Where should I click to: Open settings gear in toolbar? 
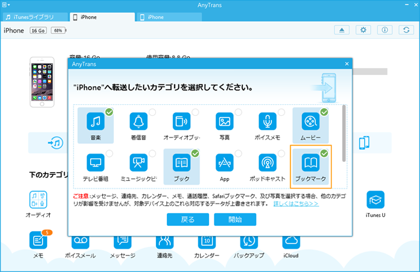click(363, 30)
